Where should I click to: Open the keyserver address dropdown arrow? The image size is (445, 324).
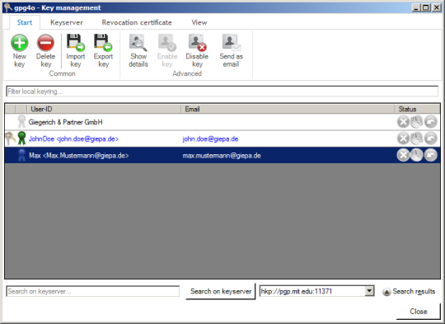pyautogui.click(x=369, y=291)
